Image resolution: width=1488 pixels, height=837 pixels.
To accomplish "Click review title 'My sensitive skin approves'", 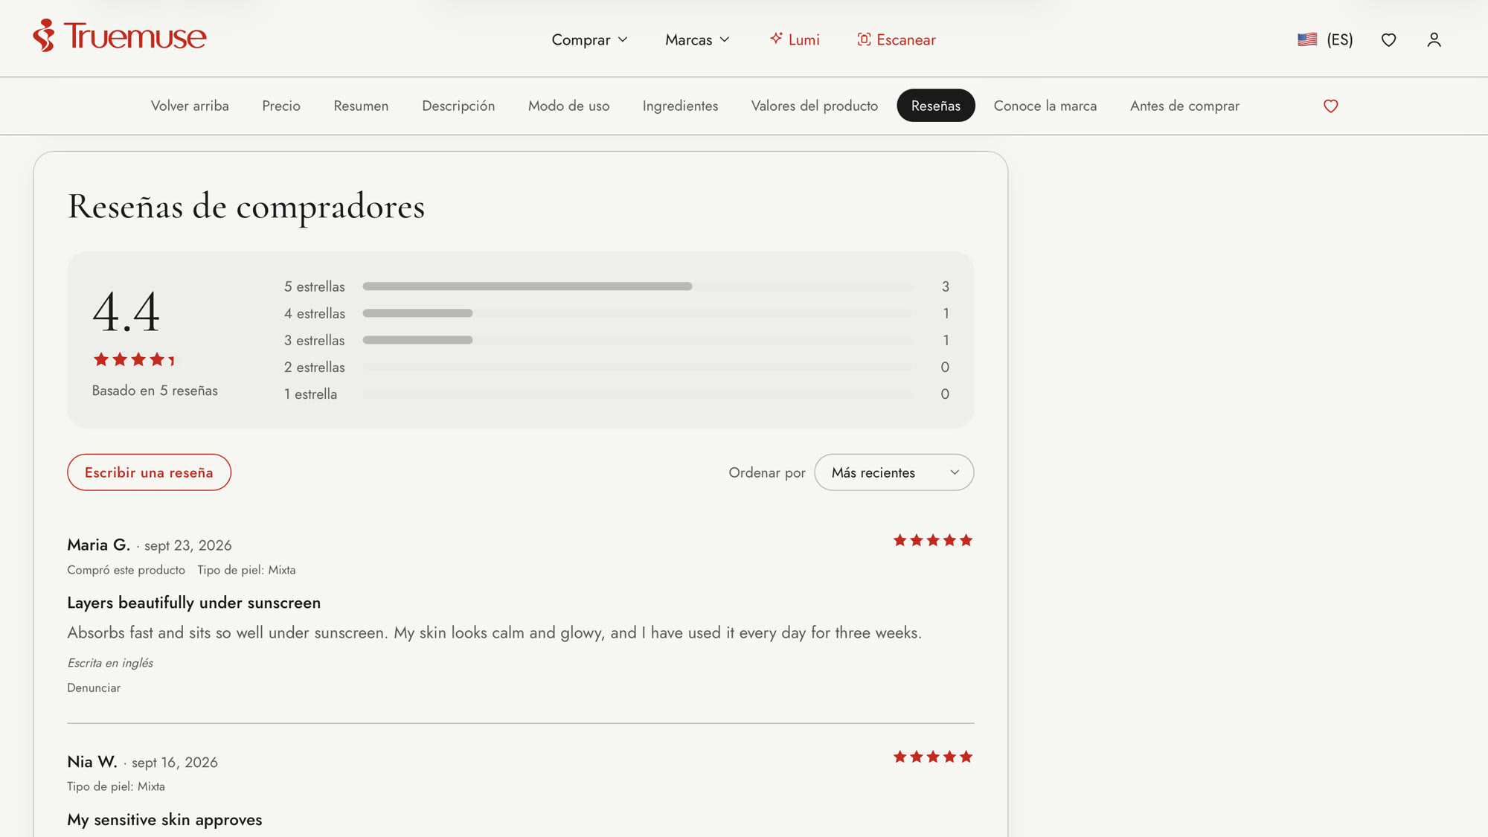I will [x=164, y=820].
